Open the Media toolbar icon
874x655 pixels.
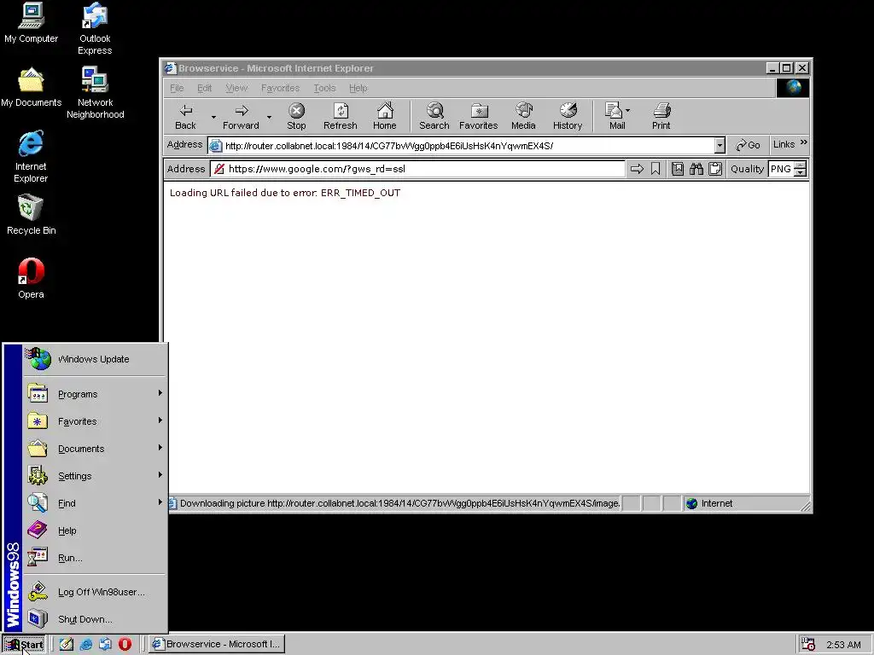523,116
